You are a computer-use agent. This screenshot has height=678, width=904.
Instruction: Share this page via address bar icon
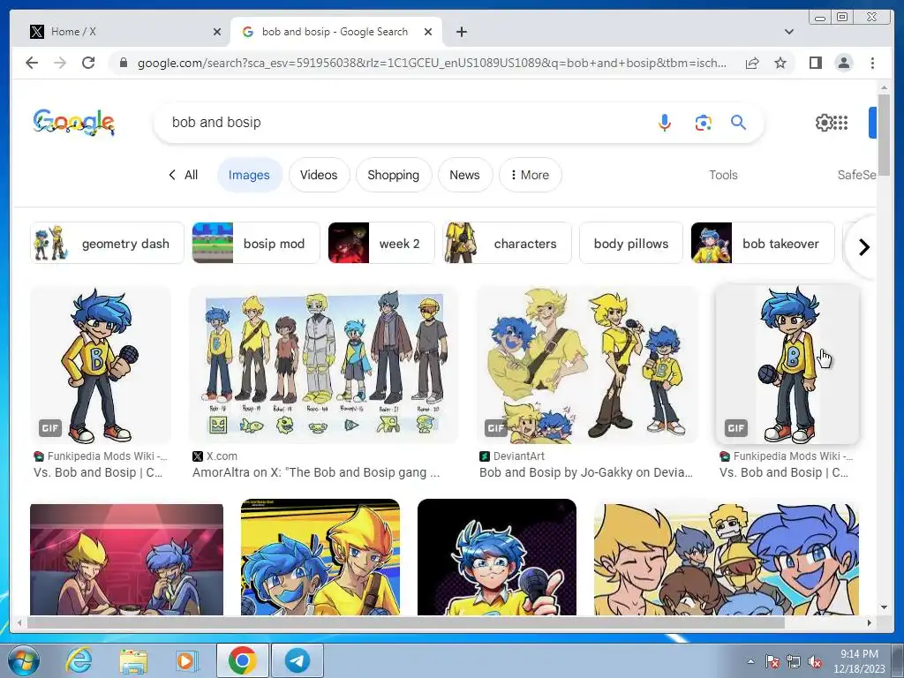point(752,63)
